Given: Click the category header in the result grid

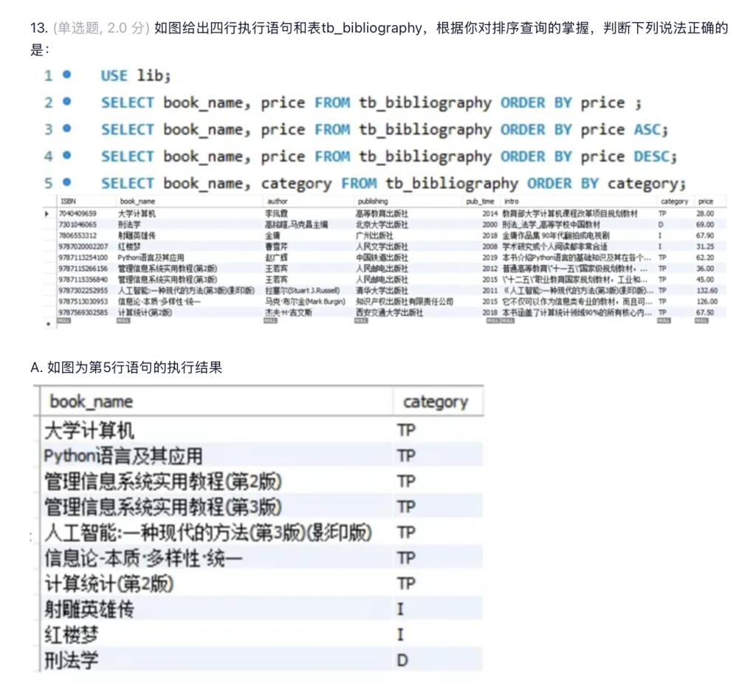Looking at the screenshot, I should [x=435, y=402].
